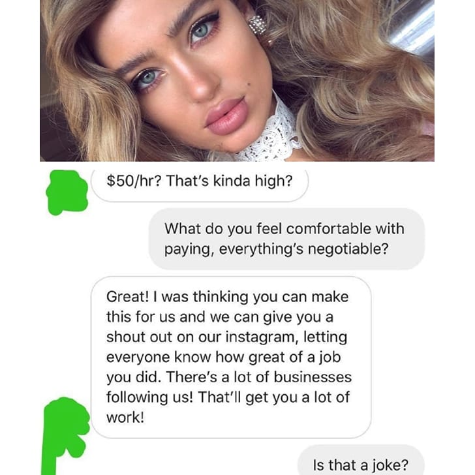
Task: Tap the green scribbled avatar beside the $50/hr message
Action: click(67, 192)
